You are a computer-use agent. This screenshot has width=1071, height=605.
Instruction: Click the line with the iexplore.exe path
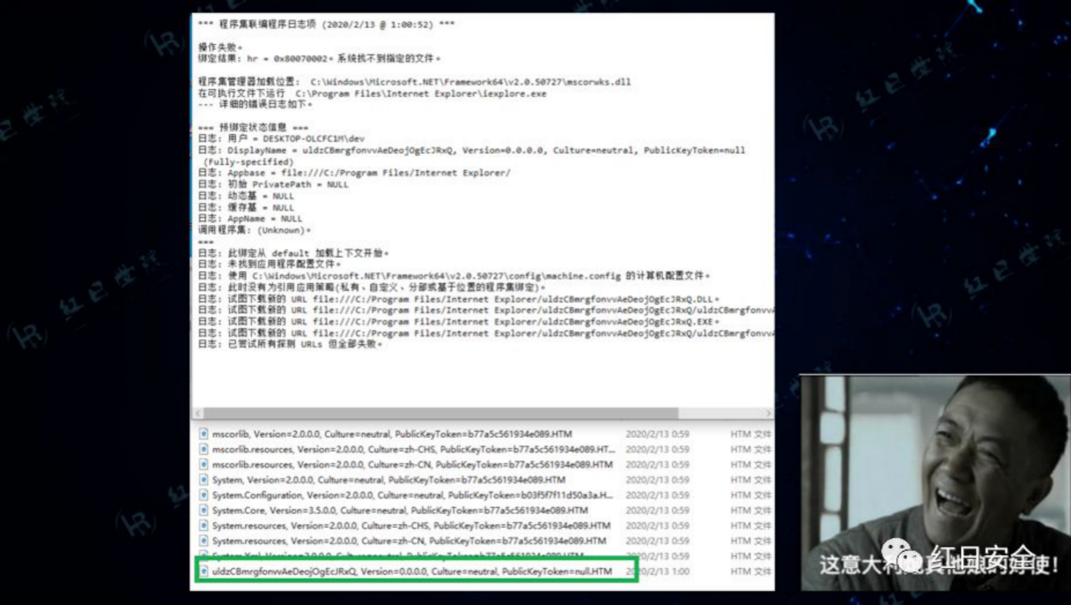tap(372, 93)
